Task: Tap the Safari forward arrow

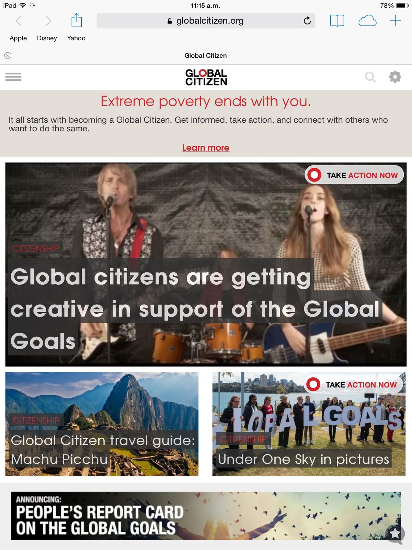Action: 48,21
